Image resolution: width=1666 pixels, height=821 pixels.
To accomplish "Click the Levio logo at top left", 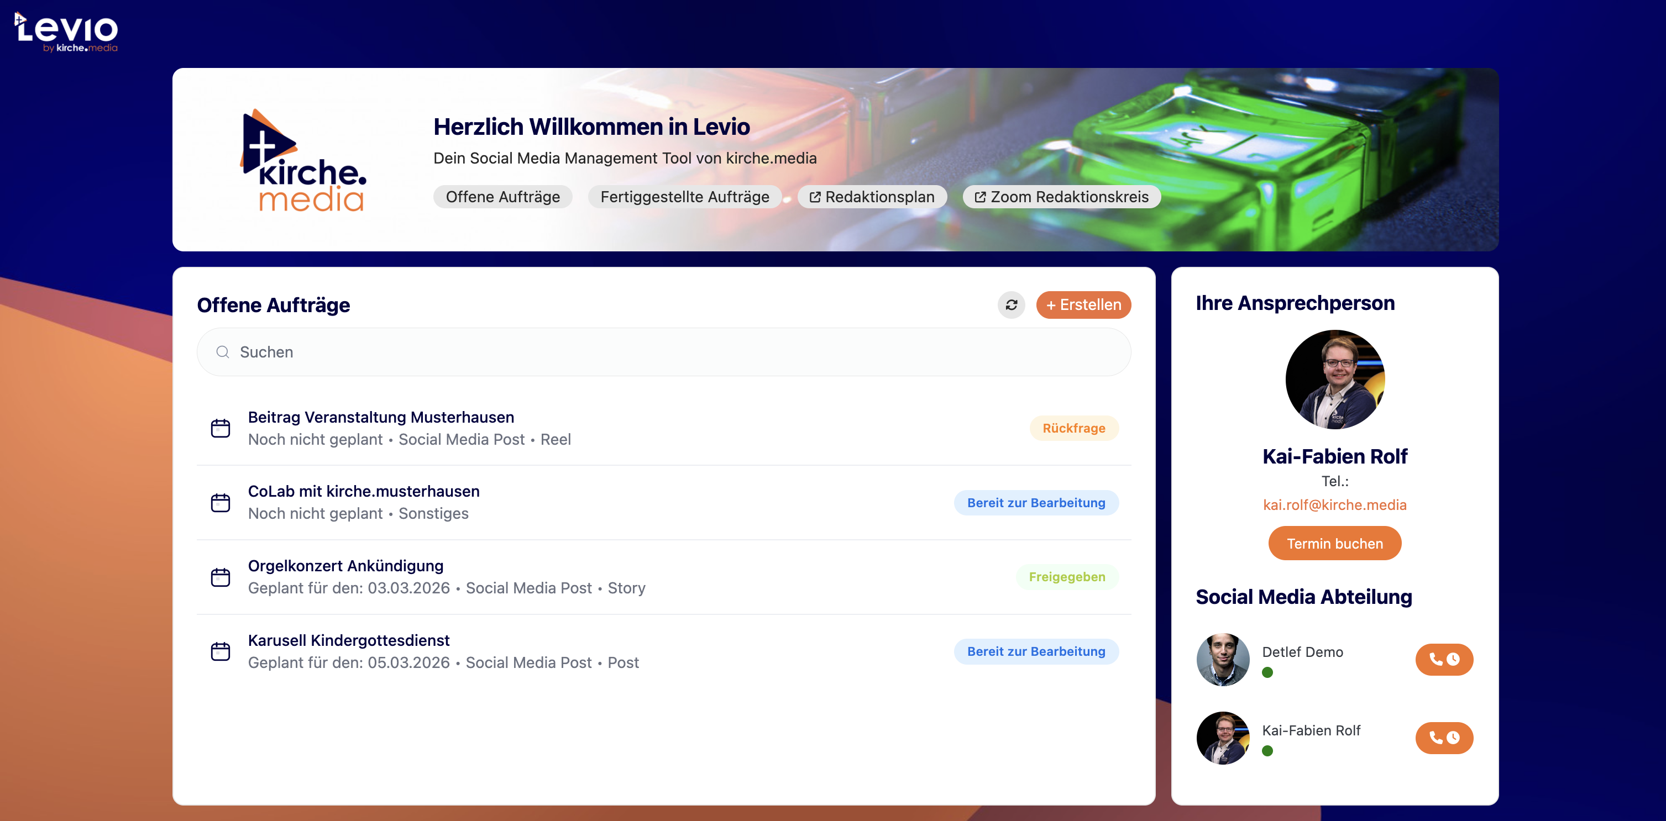I will point(67,31).
